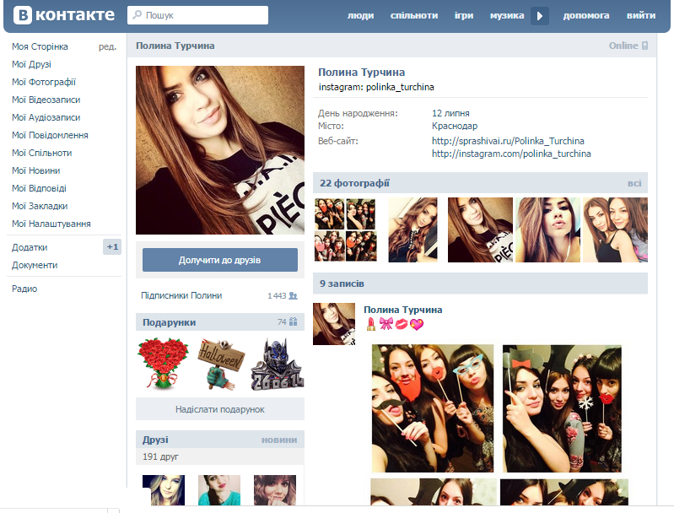
Task: Click the Долучити до друзів button
Action: (x=219, y=260)
